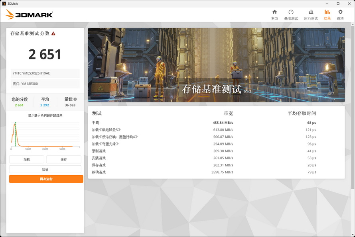
Task: Click access time value 79 µs
Action: tap(312, 172)
